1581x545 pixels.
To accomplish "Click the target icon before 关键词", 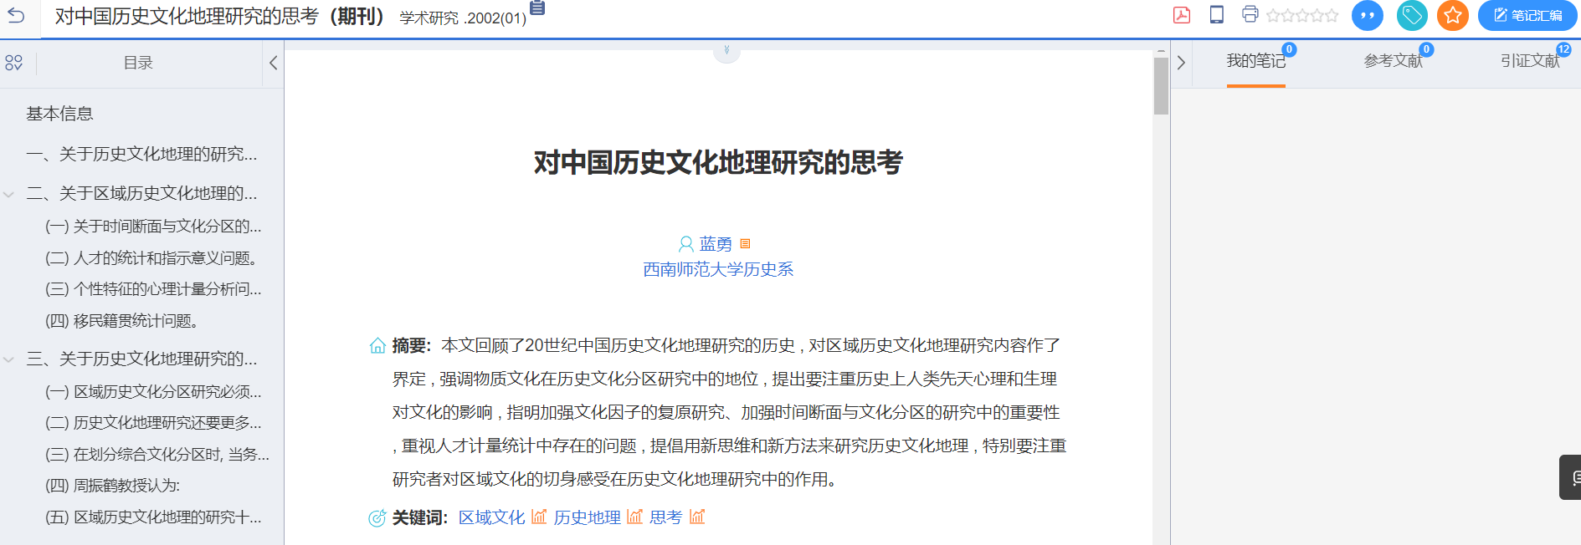I will (377, 518).
